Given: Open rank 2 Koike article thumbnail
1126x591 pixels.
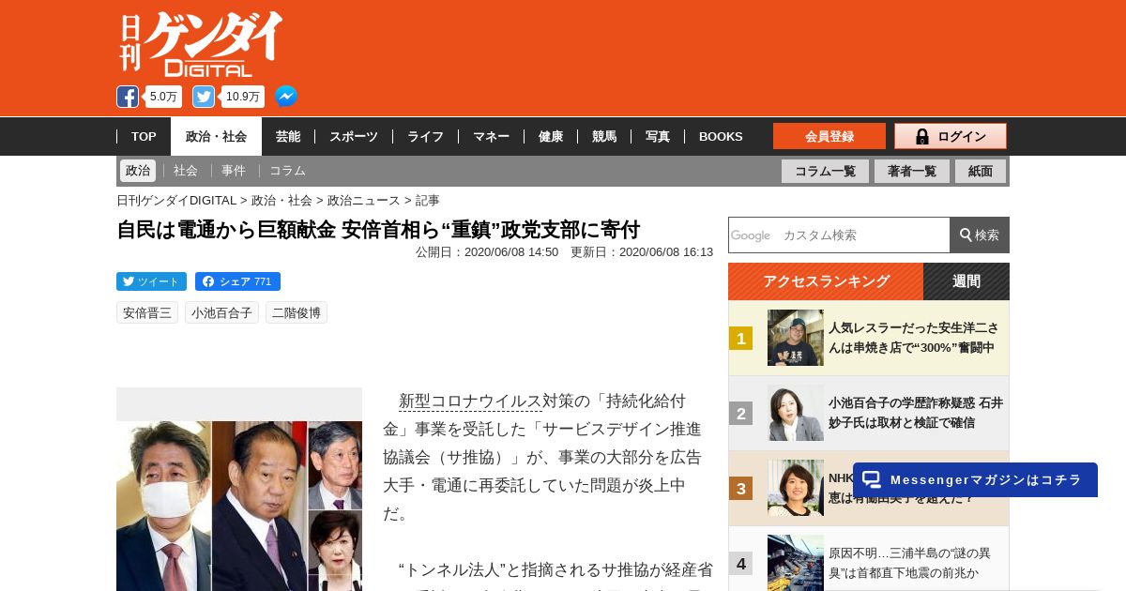Looking at the screenshot, I should pyautogui.click(x=796, y=413).
